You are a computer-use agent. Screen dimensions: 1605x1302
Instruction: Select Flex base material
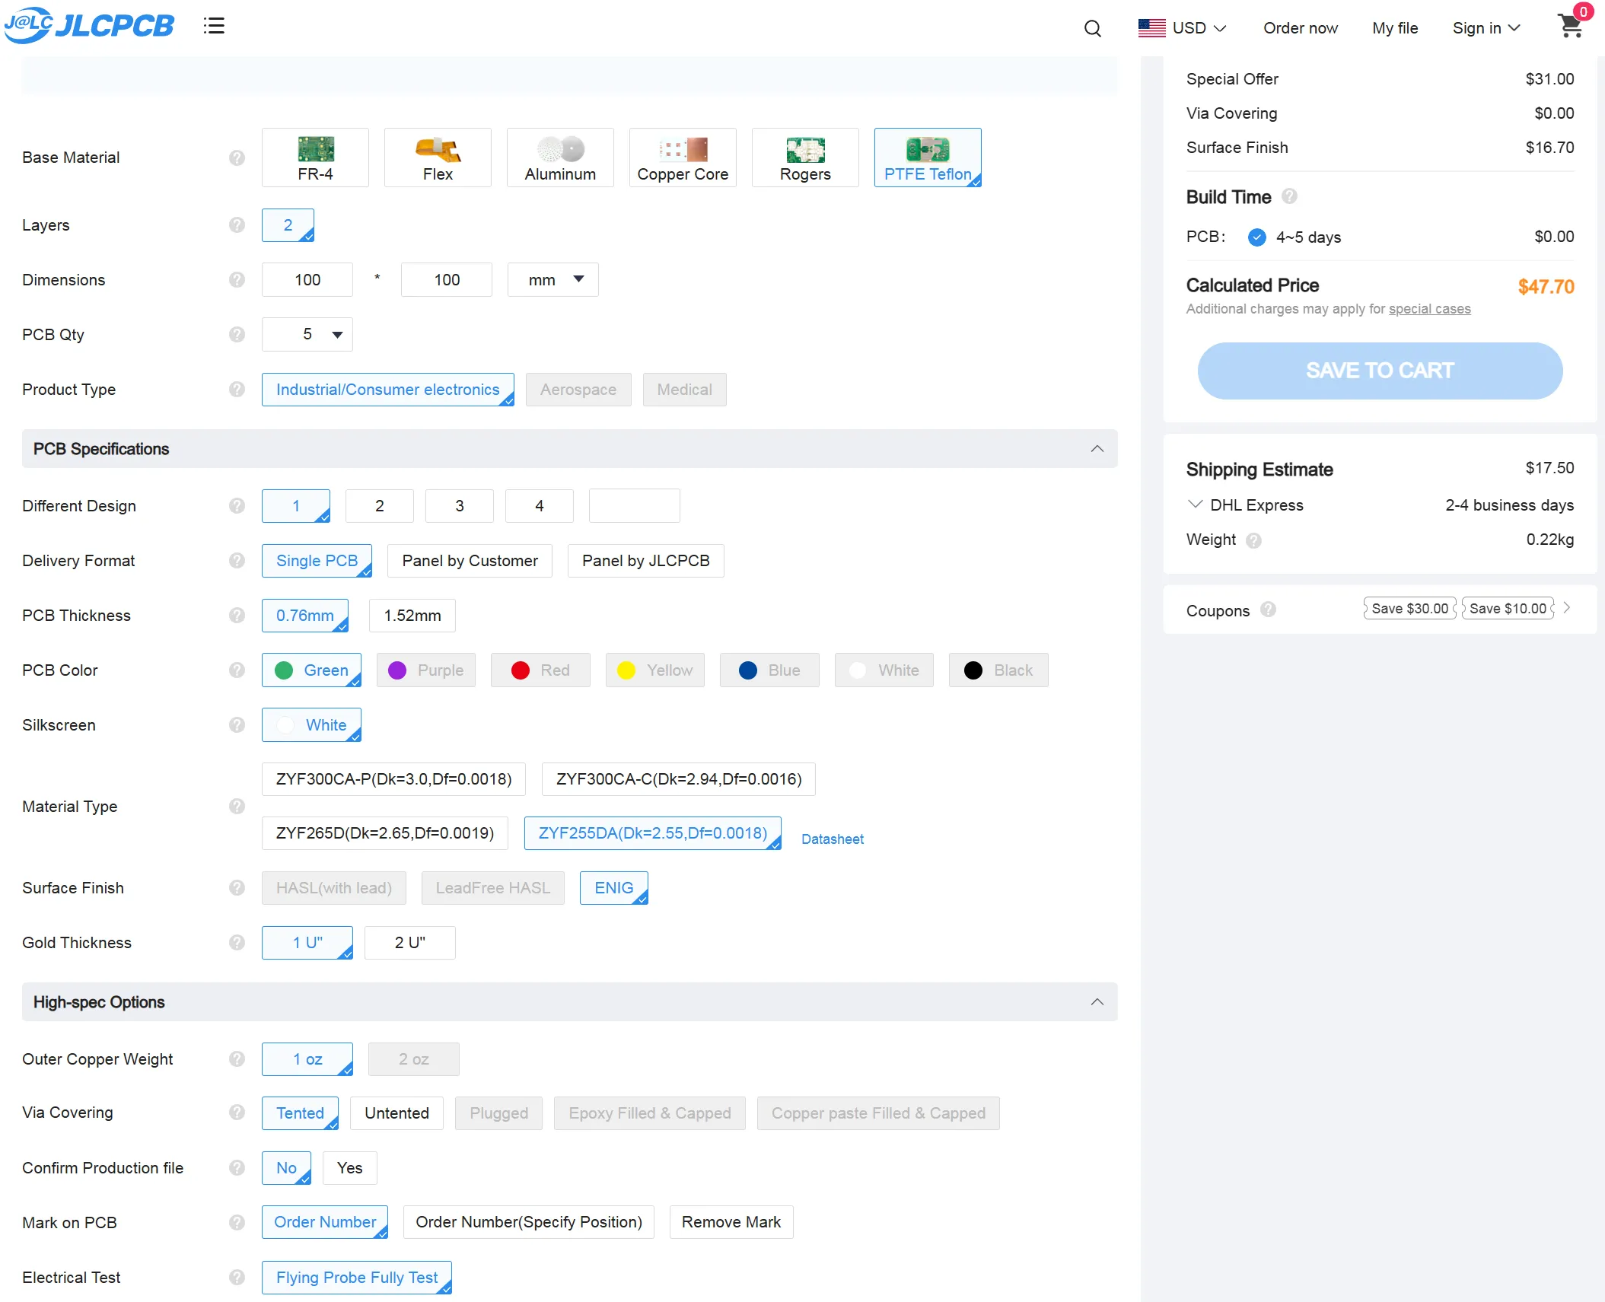click(438, 158)
